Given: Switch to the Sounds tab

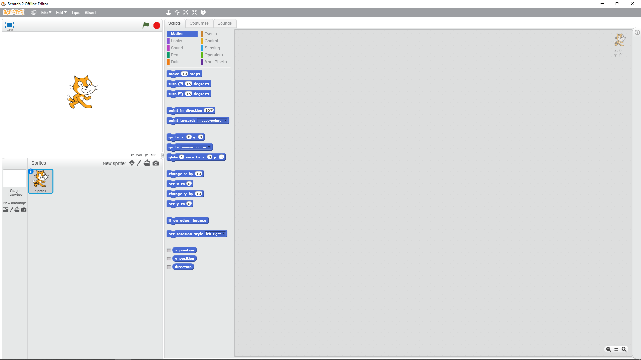Looking at the screenshot, I should point(225,23).
